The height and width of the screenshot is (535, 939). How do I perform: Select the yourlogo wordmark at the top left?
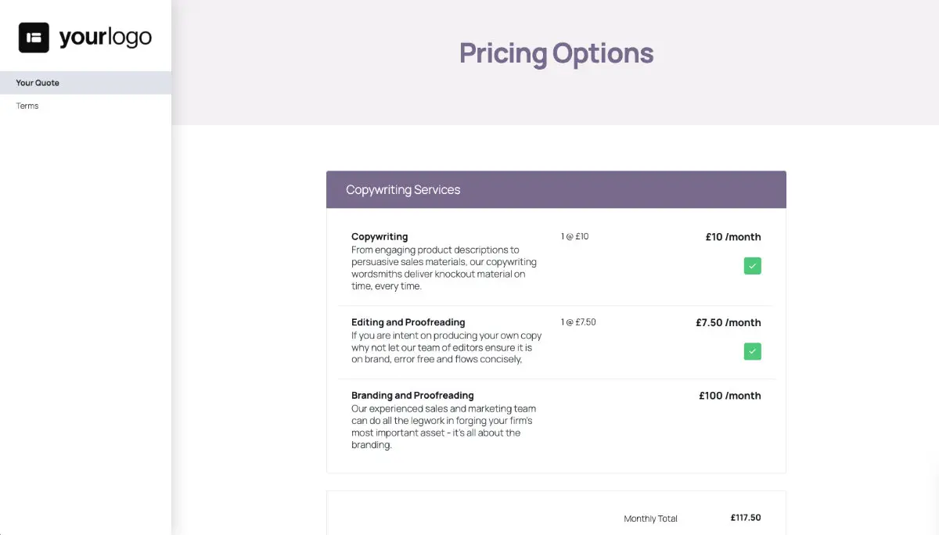click(106, 36)
